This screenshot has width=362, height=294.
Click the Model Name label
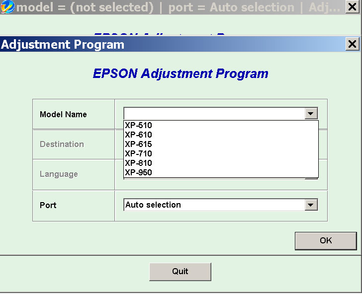pyautogui.click(x=63, y=114)
